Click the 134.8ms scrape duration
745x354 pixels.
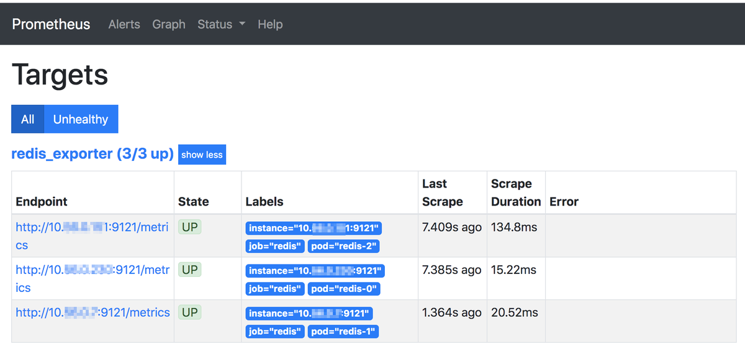tap(514, 227)
